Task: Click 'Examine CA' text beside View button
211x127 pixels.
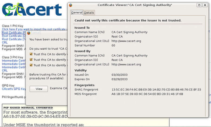Action: (x=58, y=88)
